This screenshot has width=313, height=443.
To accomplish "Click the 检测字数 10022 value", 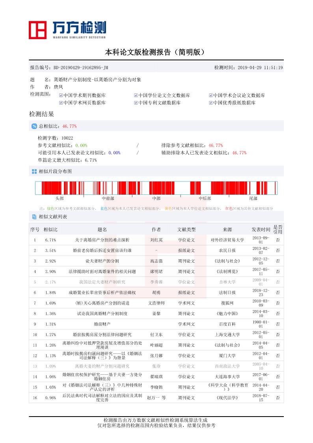I will click(67, 138).
